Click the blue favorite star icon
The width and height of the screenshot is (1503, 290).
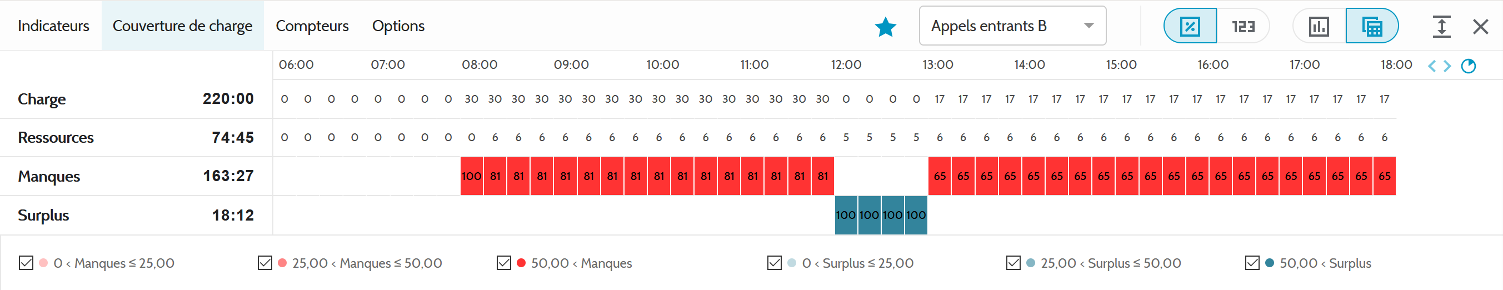click(x=885, y=26)
